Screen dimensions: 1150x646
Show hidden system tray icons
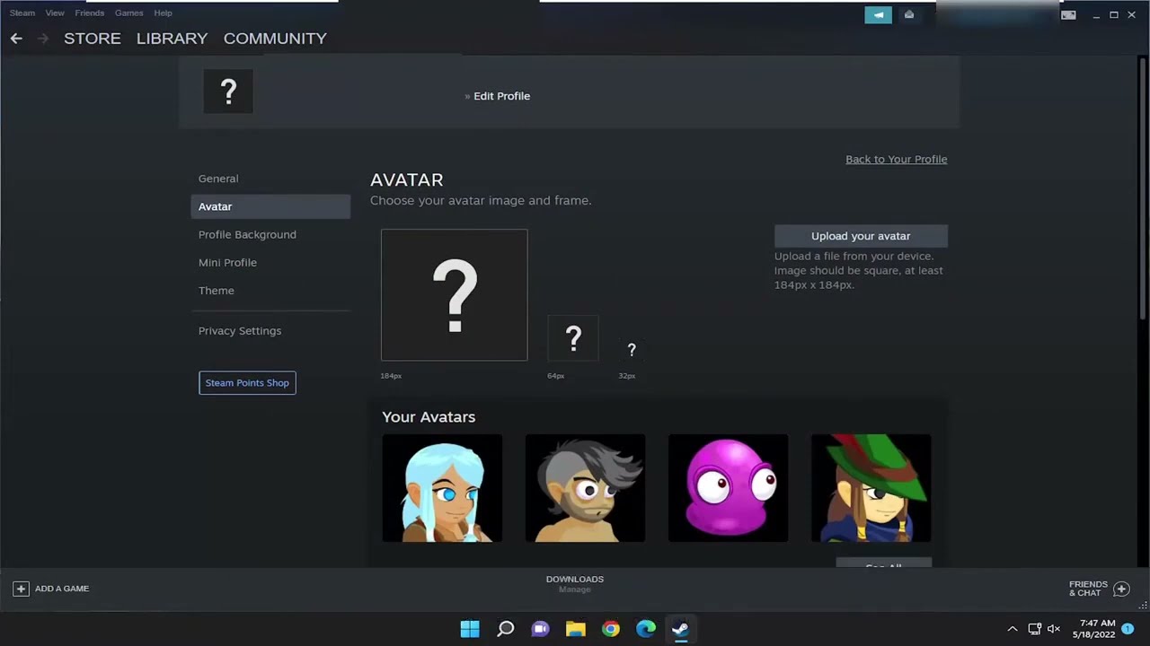(x=1013, y=629)
